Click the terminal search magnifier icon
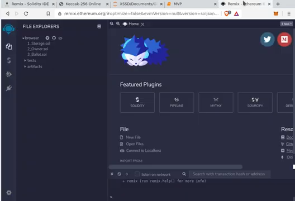295x201 pixels. coord(184,174)
